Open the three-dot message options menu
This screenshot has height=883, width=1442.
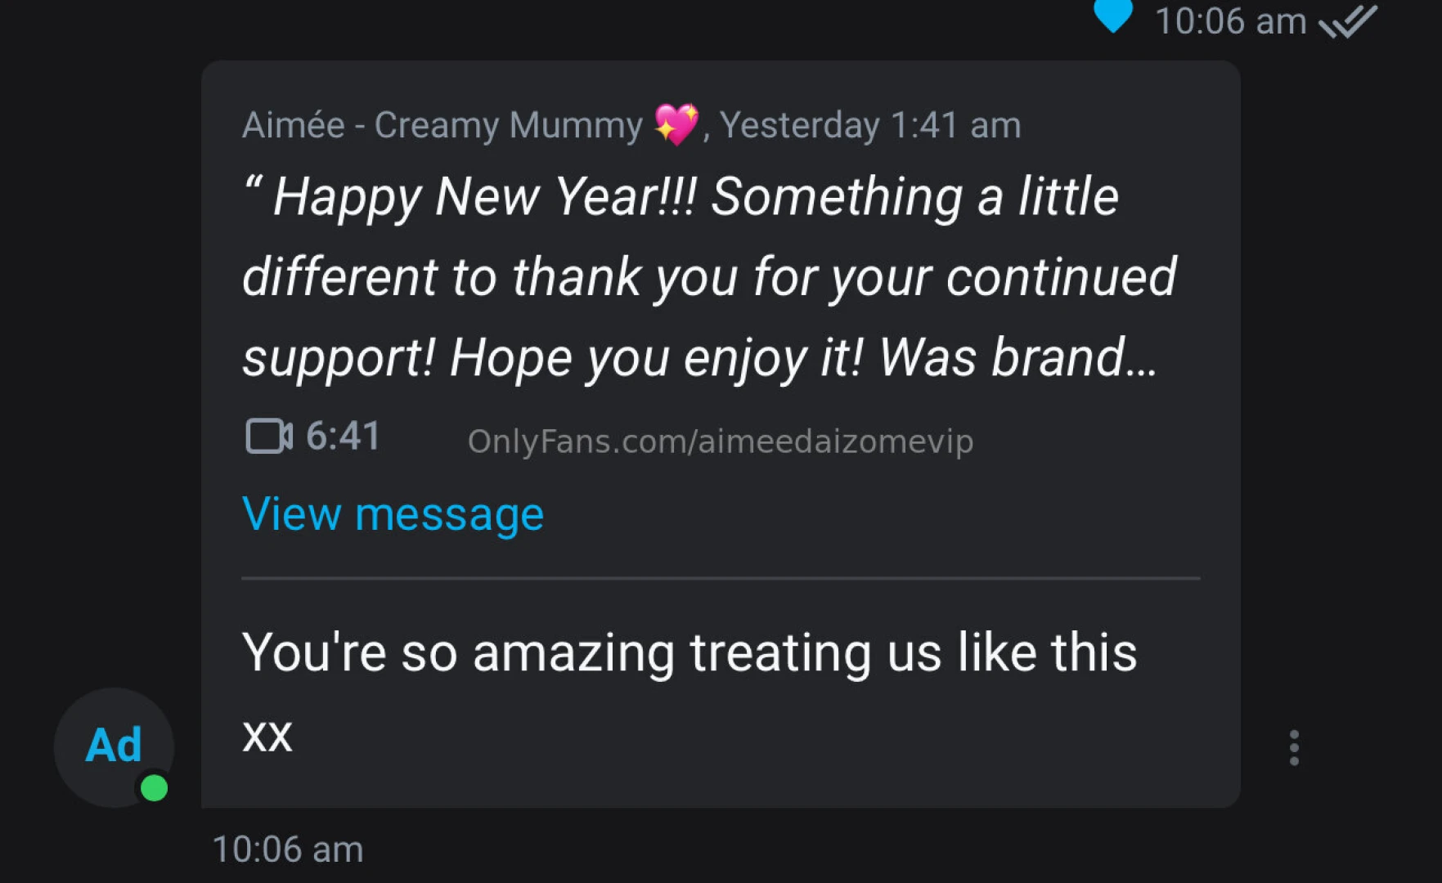point(1293,747)
